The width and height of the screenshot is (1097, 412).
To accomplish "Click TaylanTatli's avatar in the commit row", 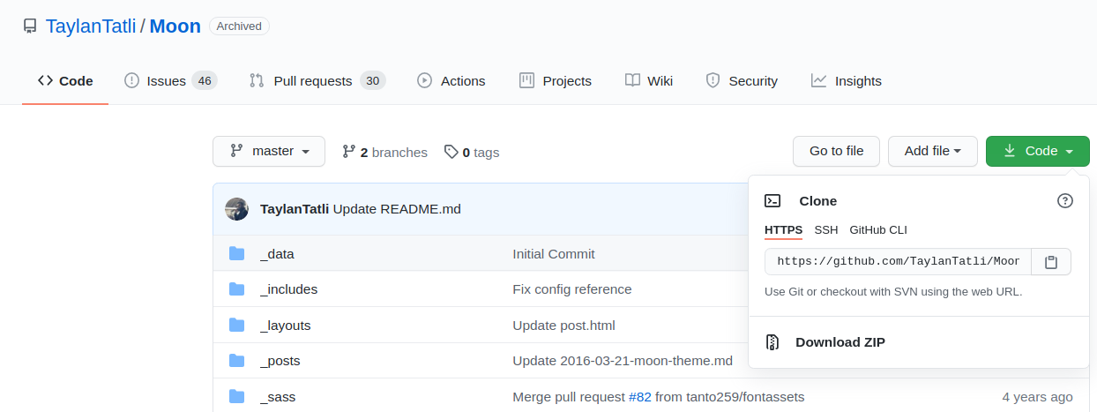I will 236,209.
